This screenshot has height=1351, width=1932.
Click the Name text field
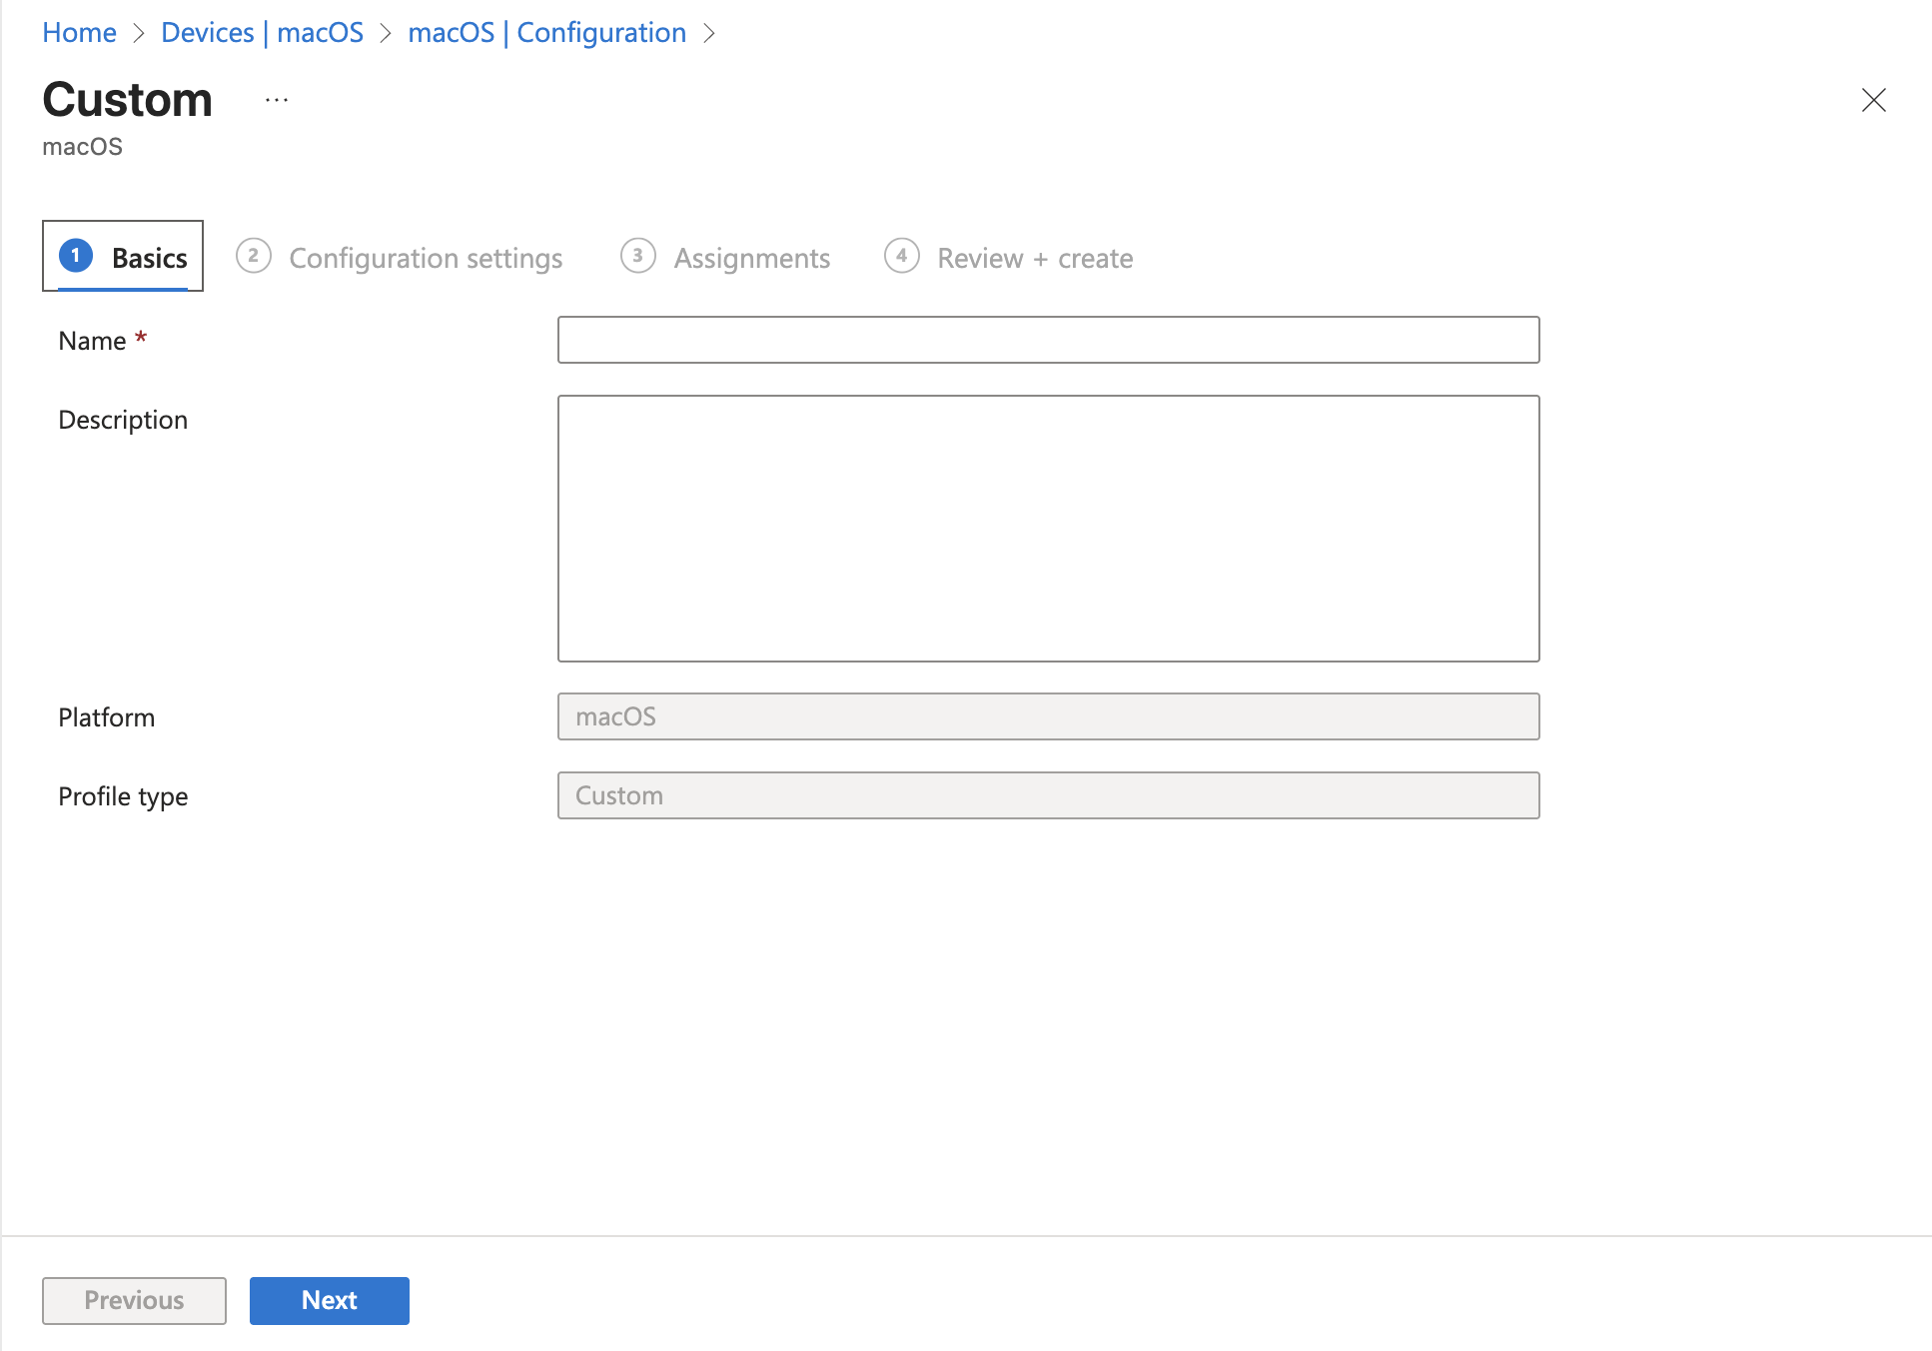pos(1048,340)
